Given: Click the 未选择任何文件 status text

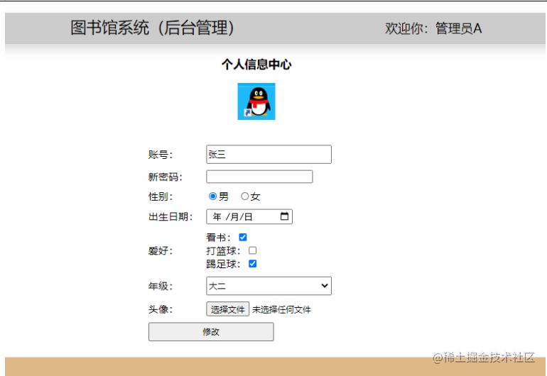Looking at the screenshot, I should (281, 310).
